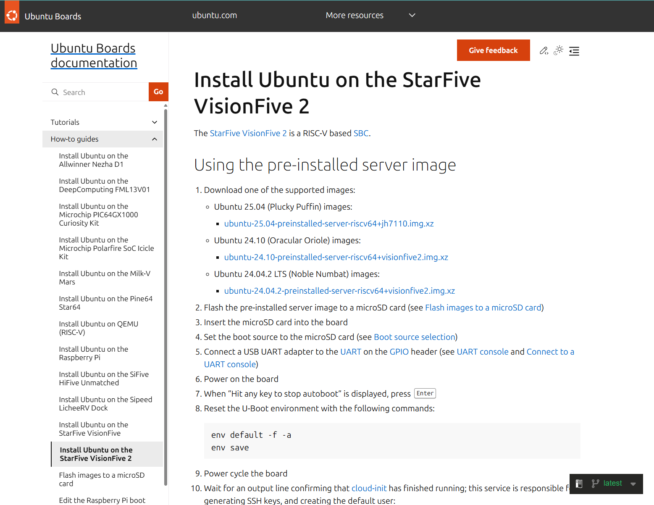This screenshot has height=505, width=654.
Task: Open Microchip PIC64GX1000 Curiosity Kit guide
Action: pos(99,215)
